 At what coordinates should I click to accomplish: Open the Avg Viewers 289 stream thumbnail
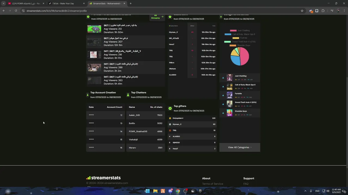coord(94,67)
